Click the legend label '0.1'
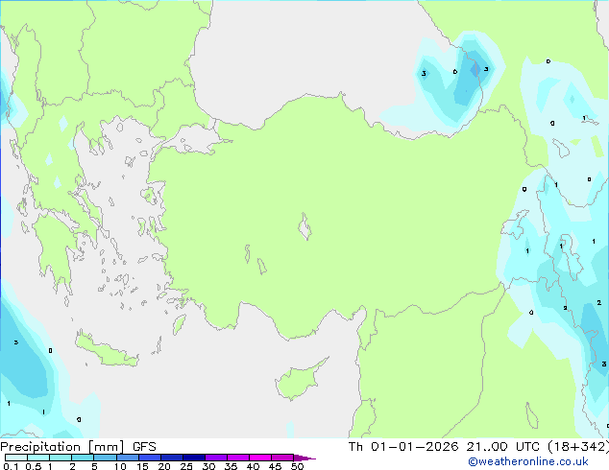Screen dimensions: 609x470 coord(11,466)
